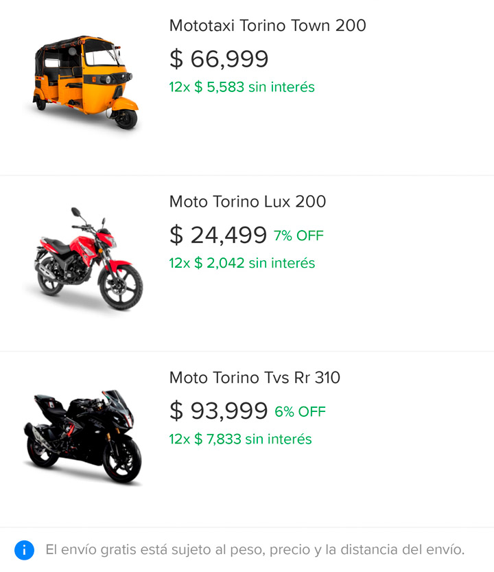
Task: Click the dollar sign of the Tvs Rr price
Action: [176, 411]
